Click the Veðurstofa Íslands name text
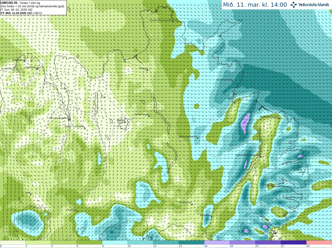The image size is (332, 248). 314,5
